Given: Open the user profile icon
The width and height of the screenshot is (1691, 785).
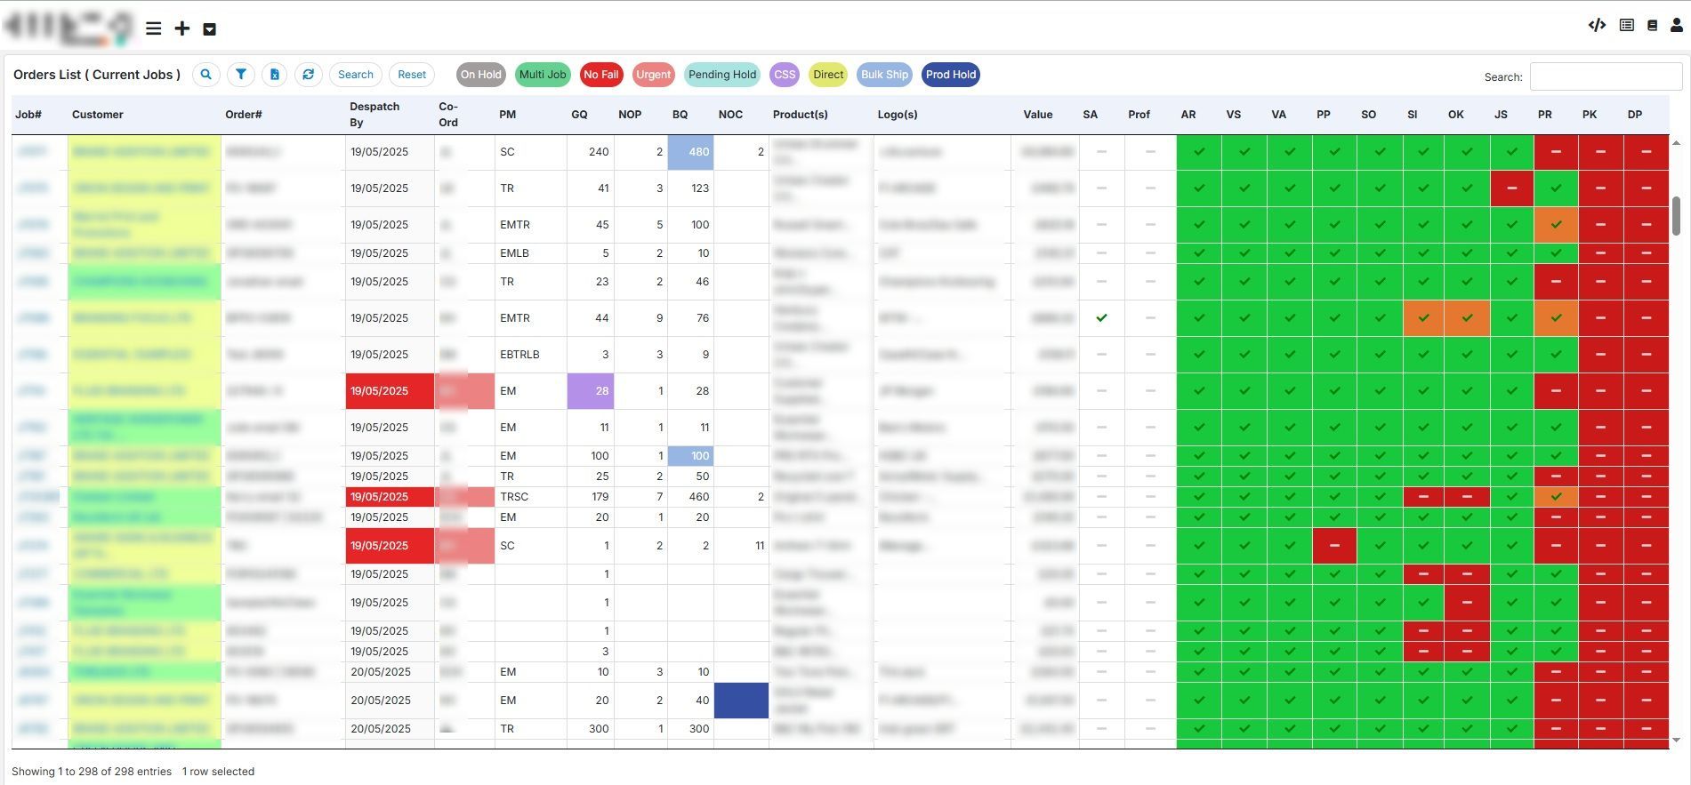Looking at the screenshot, I should point(1676,25).
